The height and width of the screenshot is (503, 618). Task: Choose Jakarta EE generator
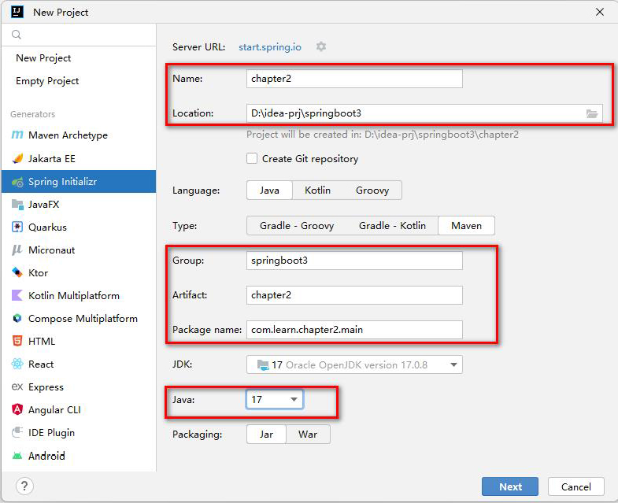click(79, 158)
